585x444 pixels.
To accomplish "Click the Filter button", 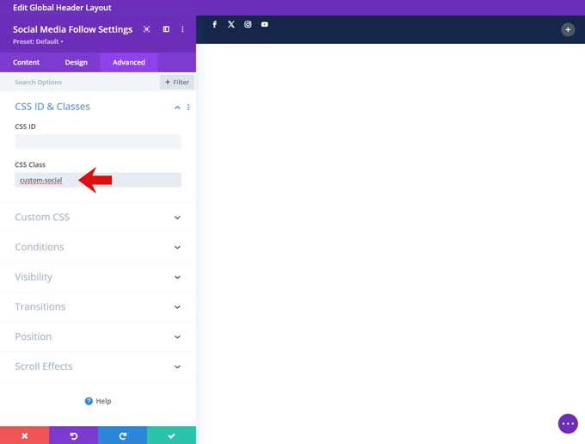I will [x=176, y=83].
